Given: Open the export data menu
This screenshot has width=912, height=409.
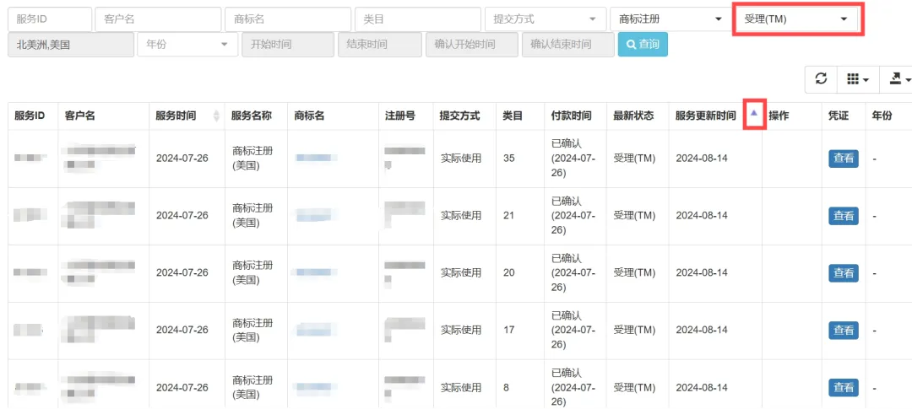Looking at the screenshot, I should [898, 79].
